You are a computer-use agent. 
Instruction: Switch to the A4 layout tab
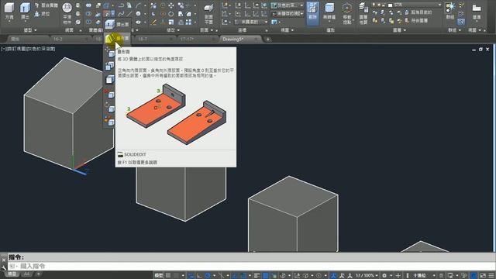click(26, 274)
